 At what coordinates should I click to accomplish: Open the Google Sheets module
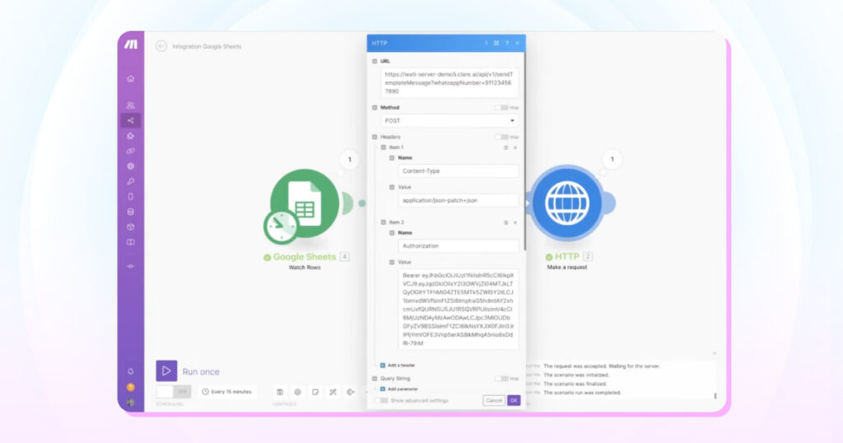[x=305, y=203]
